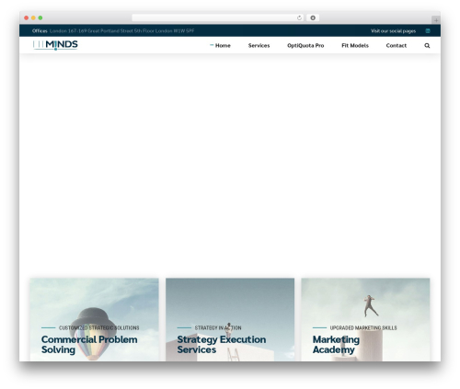Reload page using browser refresh icon
Viewport: 460px width, 389px height.
click(299, 17)
